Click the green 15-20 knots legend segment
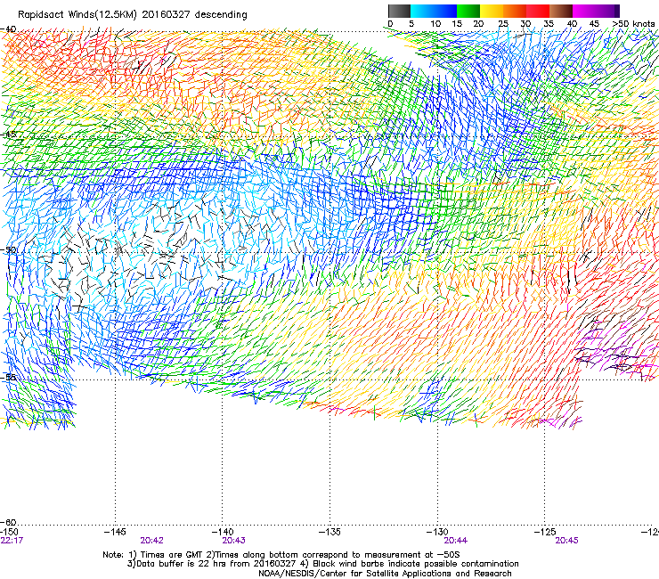The image size is (659, 579). tap(468, 11)
